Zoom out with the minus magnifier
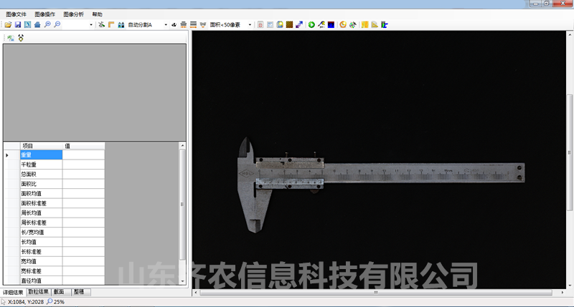The width and height of the screenshot is (574, 307). coord(57,24)
